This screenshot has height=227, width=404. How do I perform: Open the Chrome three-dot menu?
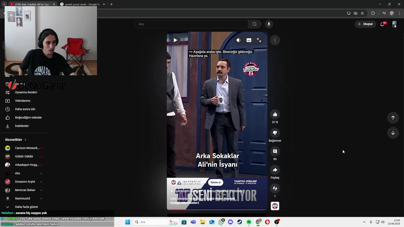[x=400, y=13]
